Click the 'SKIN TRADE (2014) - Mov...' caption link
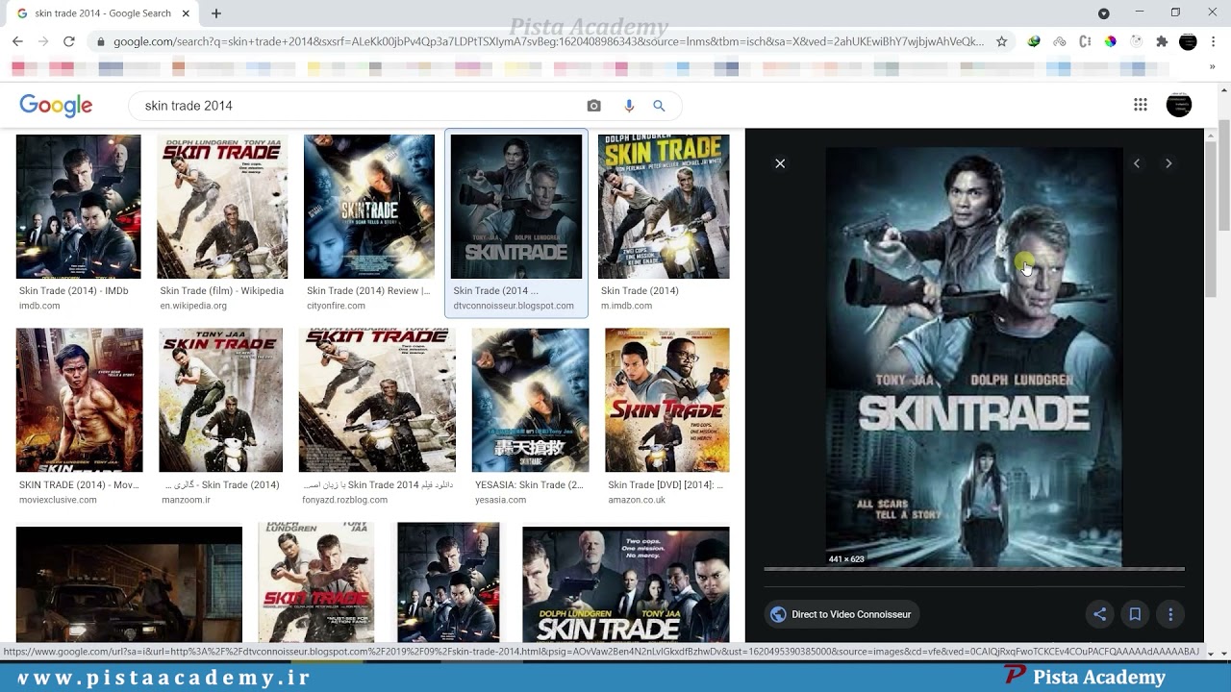The height and width of the screenshot is (692, 1231). click(79, 485)
